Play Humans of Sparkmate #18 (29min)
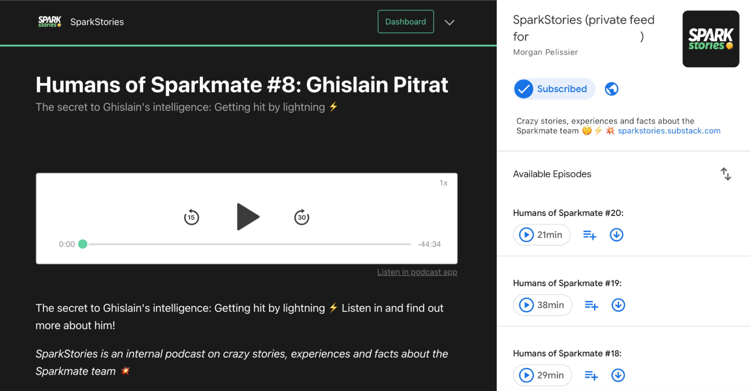Screen dimensions: 750x391 [543, 375]
